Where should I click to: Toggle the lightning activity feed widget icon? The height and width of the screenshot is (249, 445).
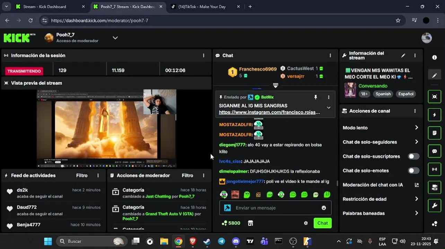pyautogui.click(x=434, y=115)
